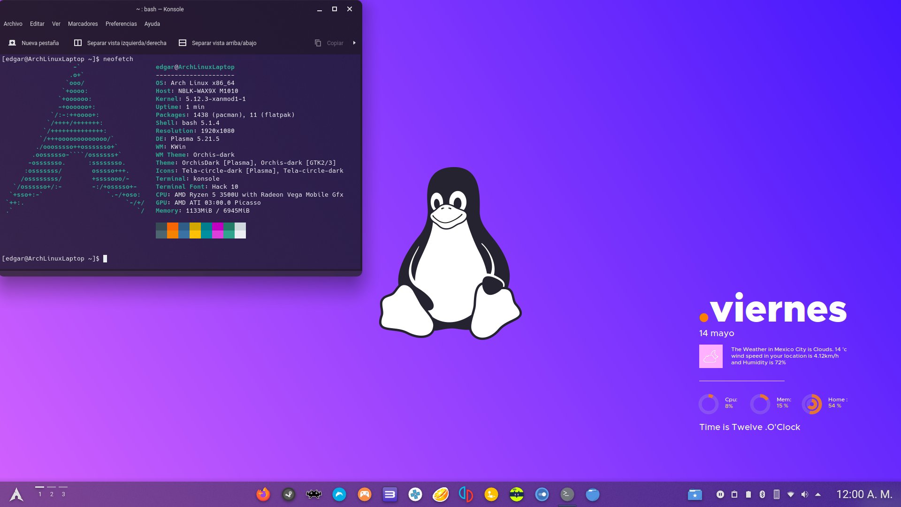Expand hidden system tray icons arrow

pyautogui.click(x=818, y=494)
